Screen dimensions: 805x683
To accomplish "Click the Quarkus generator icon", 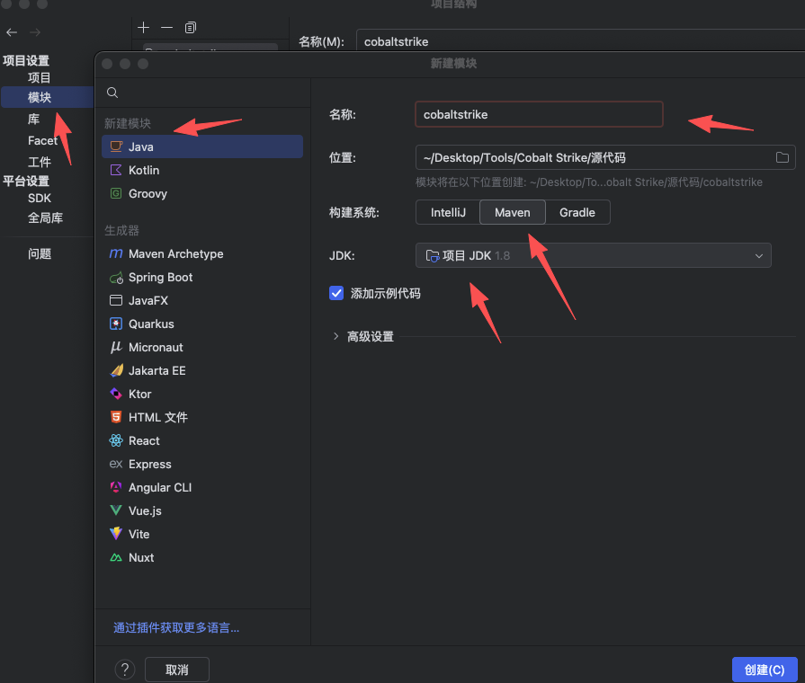I will click(x=115, y=324).
